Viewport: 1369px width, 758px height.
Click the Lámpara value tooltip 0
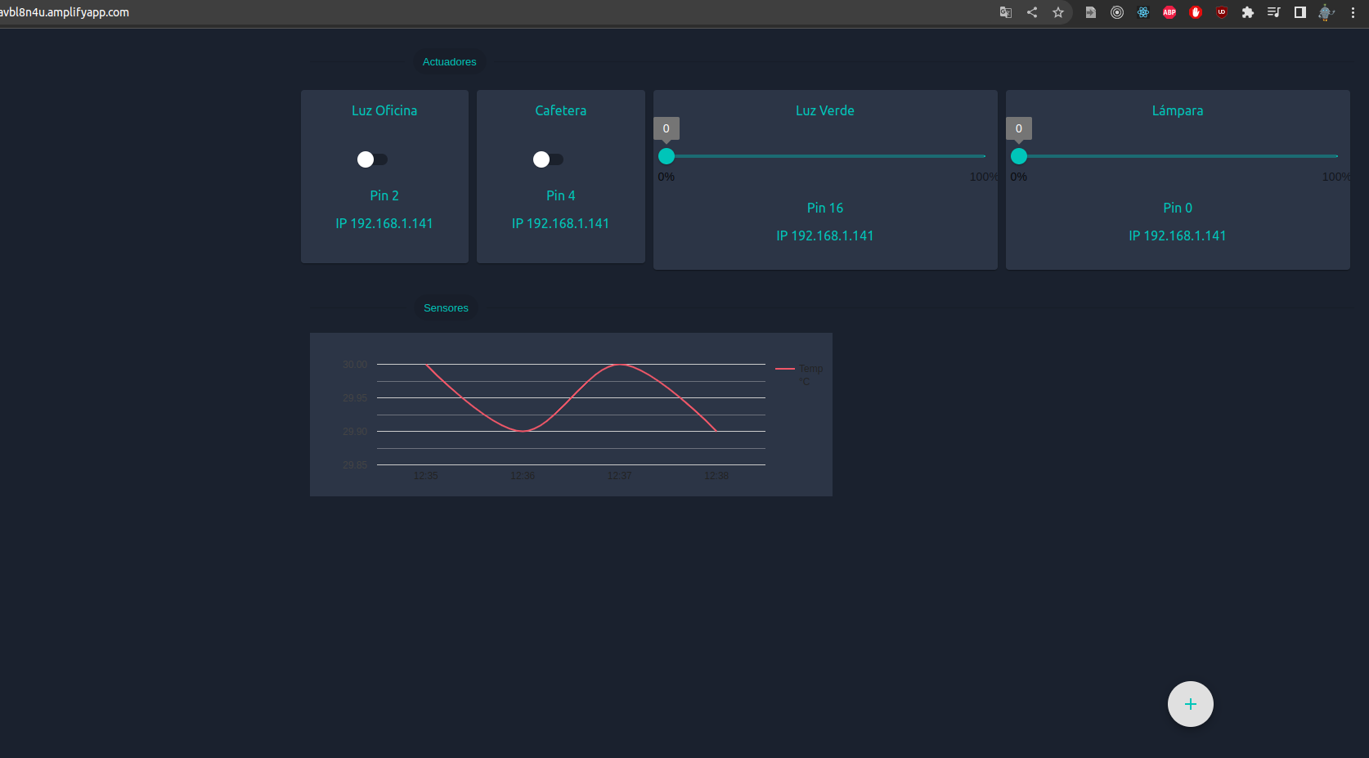[1019, 128]
